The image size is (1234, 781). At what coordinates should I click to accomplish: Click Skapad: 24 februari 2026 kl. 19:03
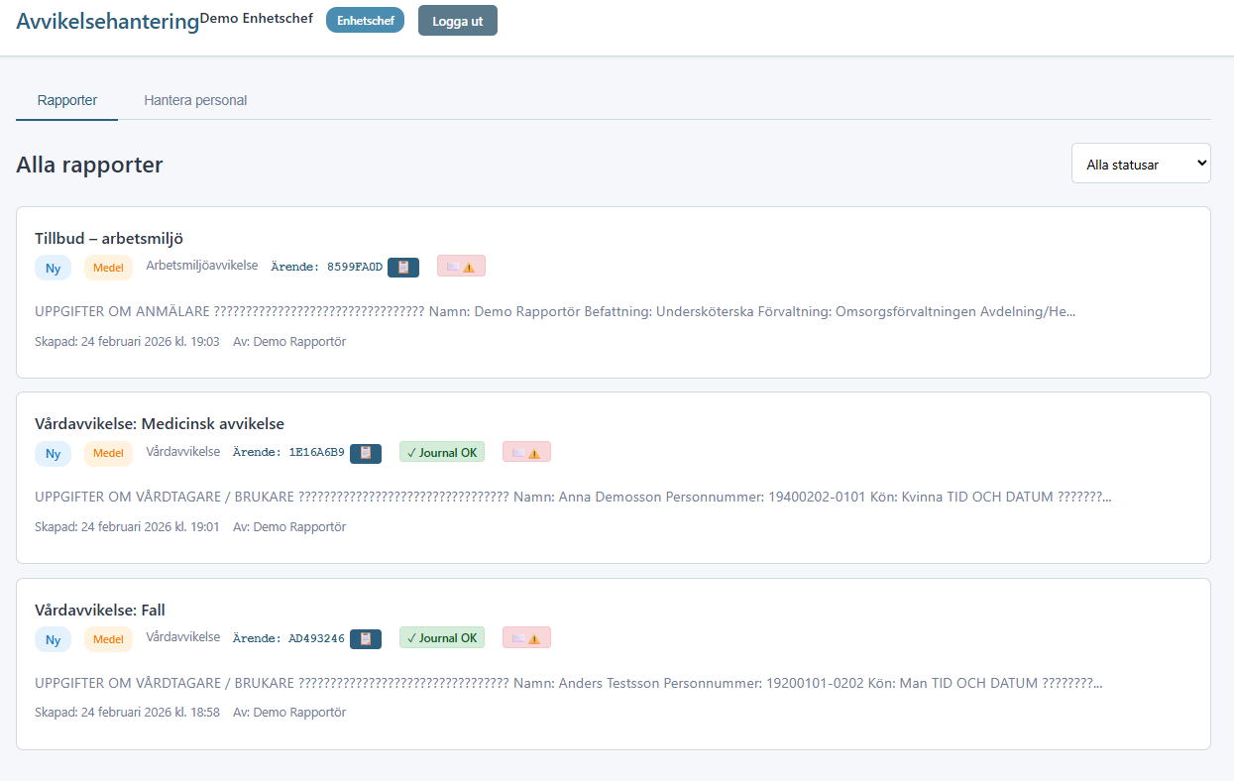127,341
